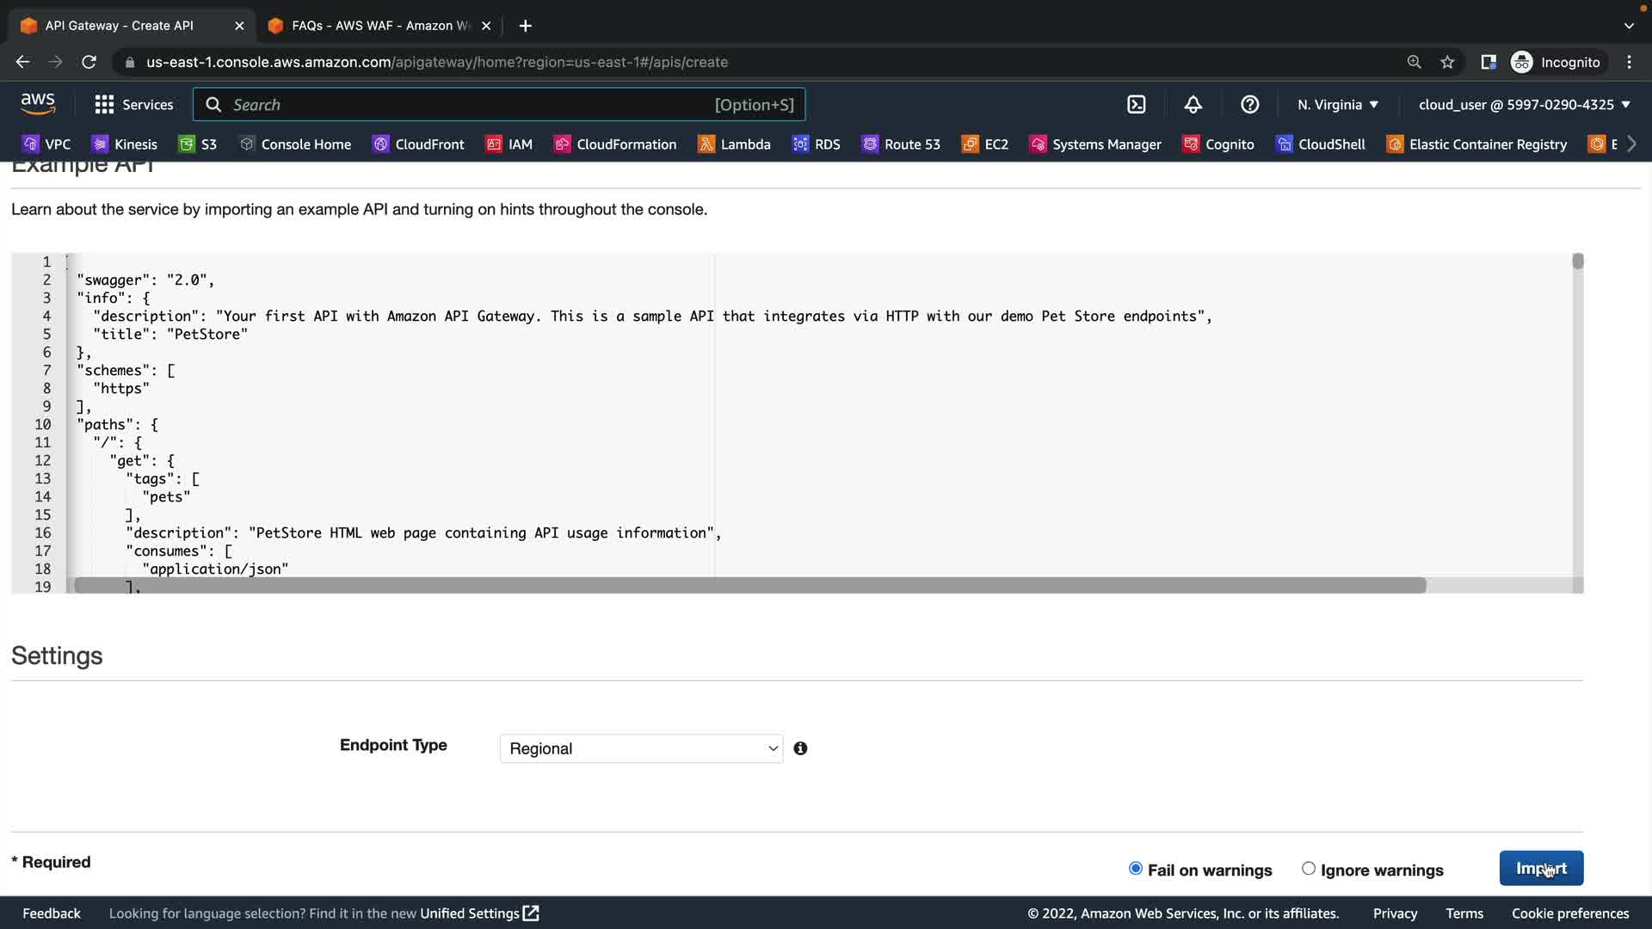The image size is (1652, 929).
Task: Open the Services grid menu icon
Action: coord(104,105)
